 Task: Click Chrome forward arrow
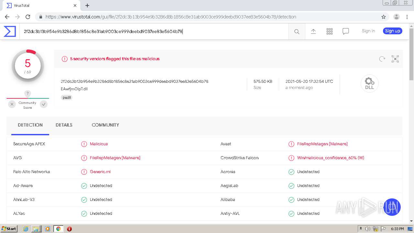click(x=17, y=17)
